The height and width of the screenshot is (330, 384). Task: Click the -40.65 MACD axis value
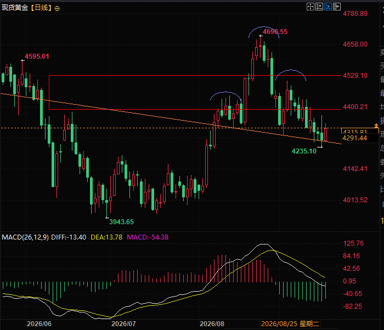tap(352, 294)
